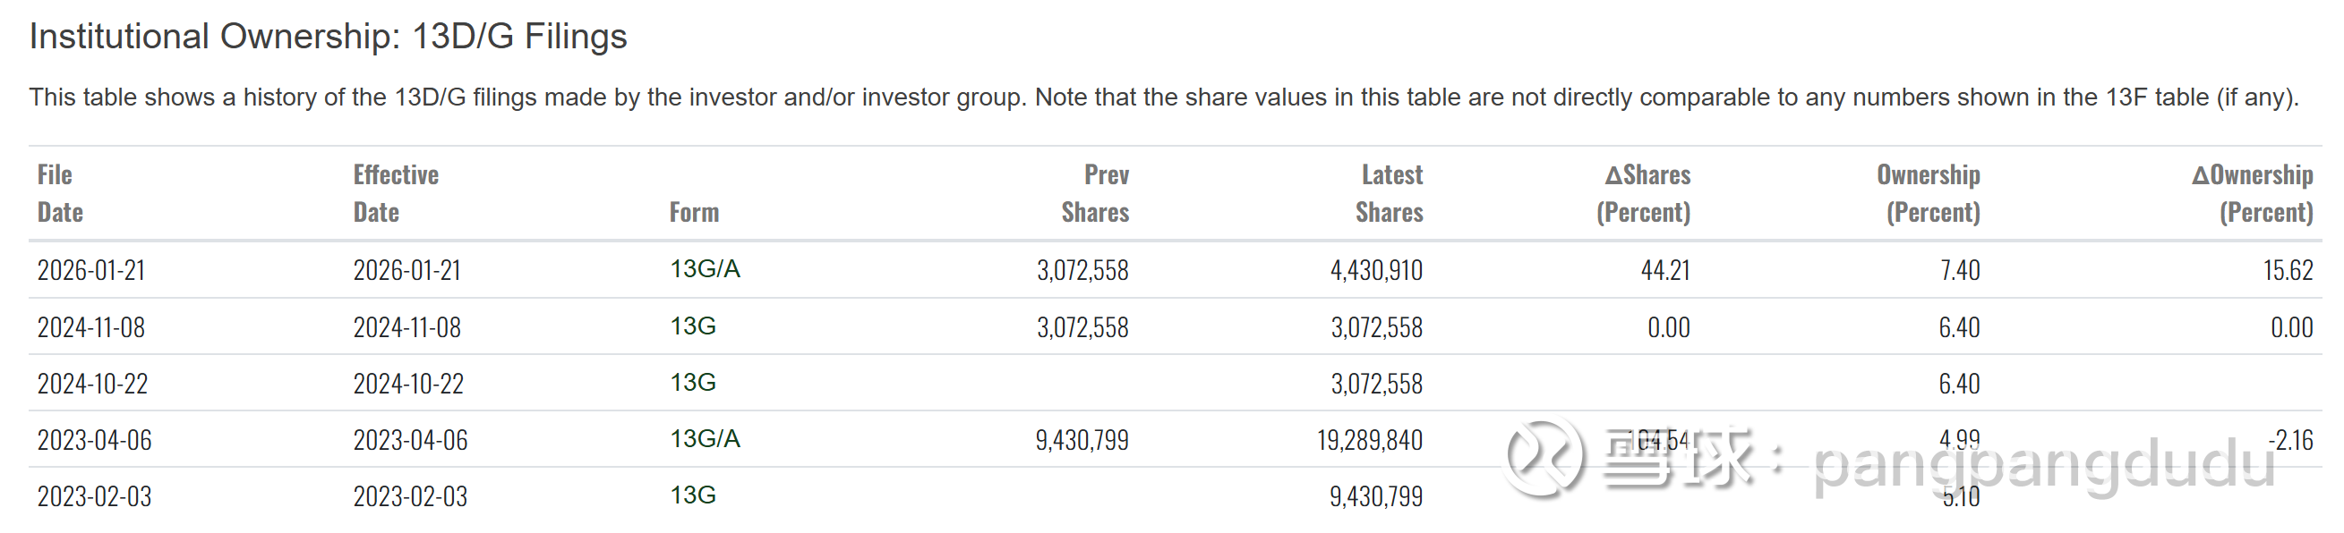
Task: Click the Form column header
Action: [x=693, y=212]
